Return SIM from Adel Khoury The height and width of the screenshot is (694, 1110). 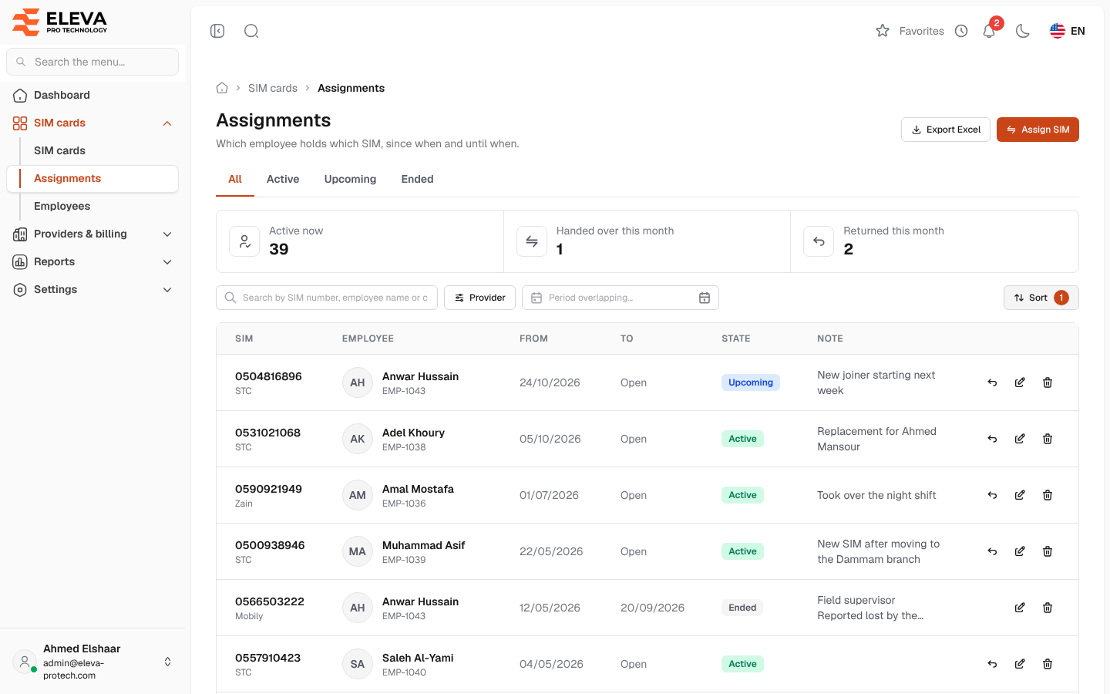pos(992,439)
